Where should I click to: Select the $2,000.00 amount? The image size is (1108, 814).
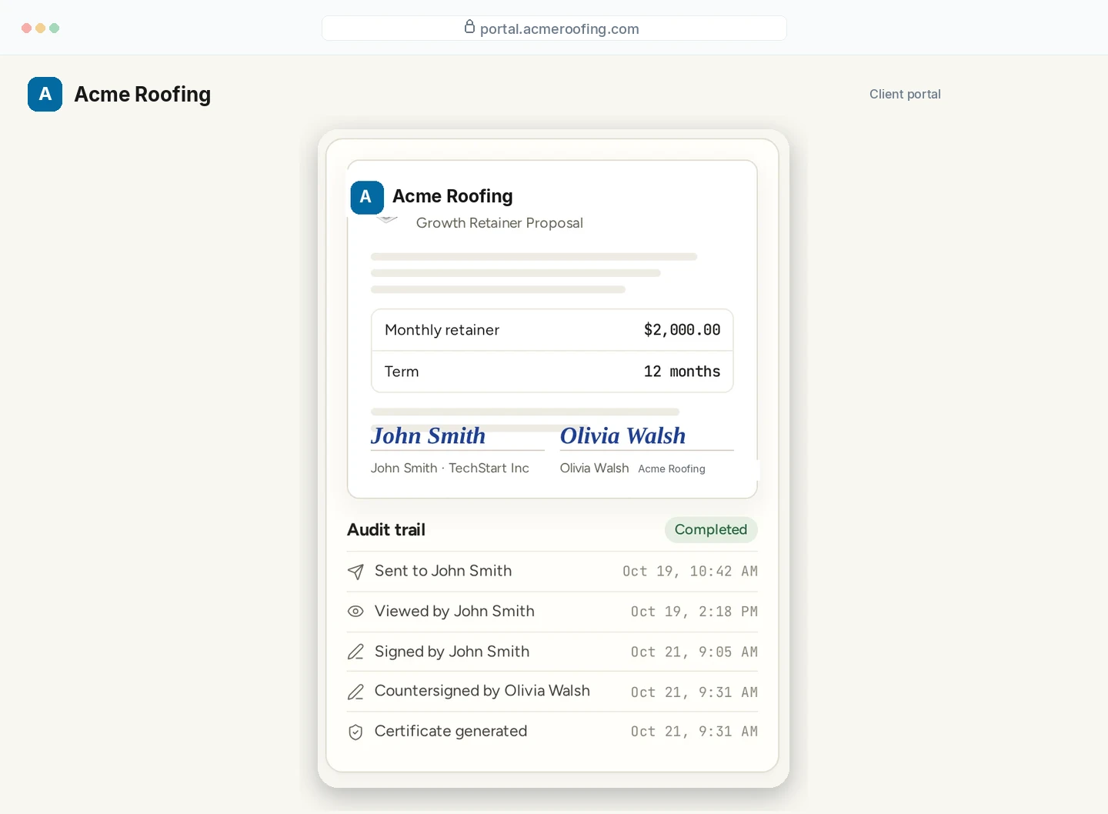(x=682, y=330)
